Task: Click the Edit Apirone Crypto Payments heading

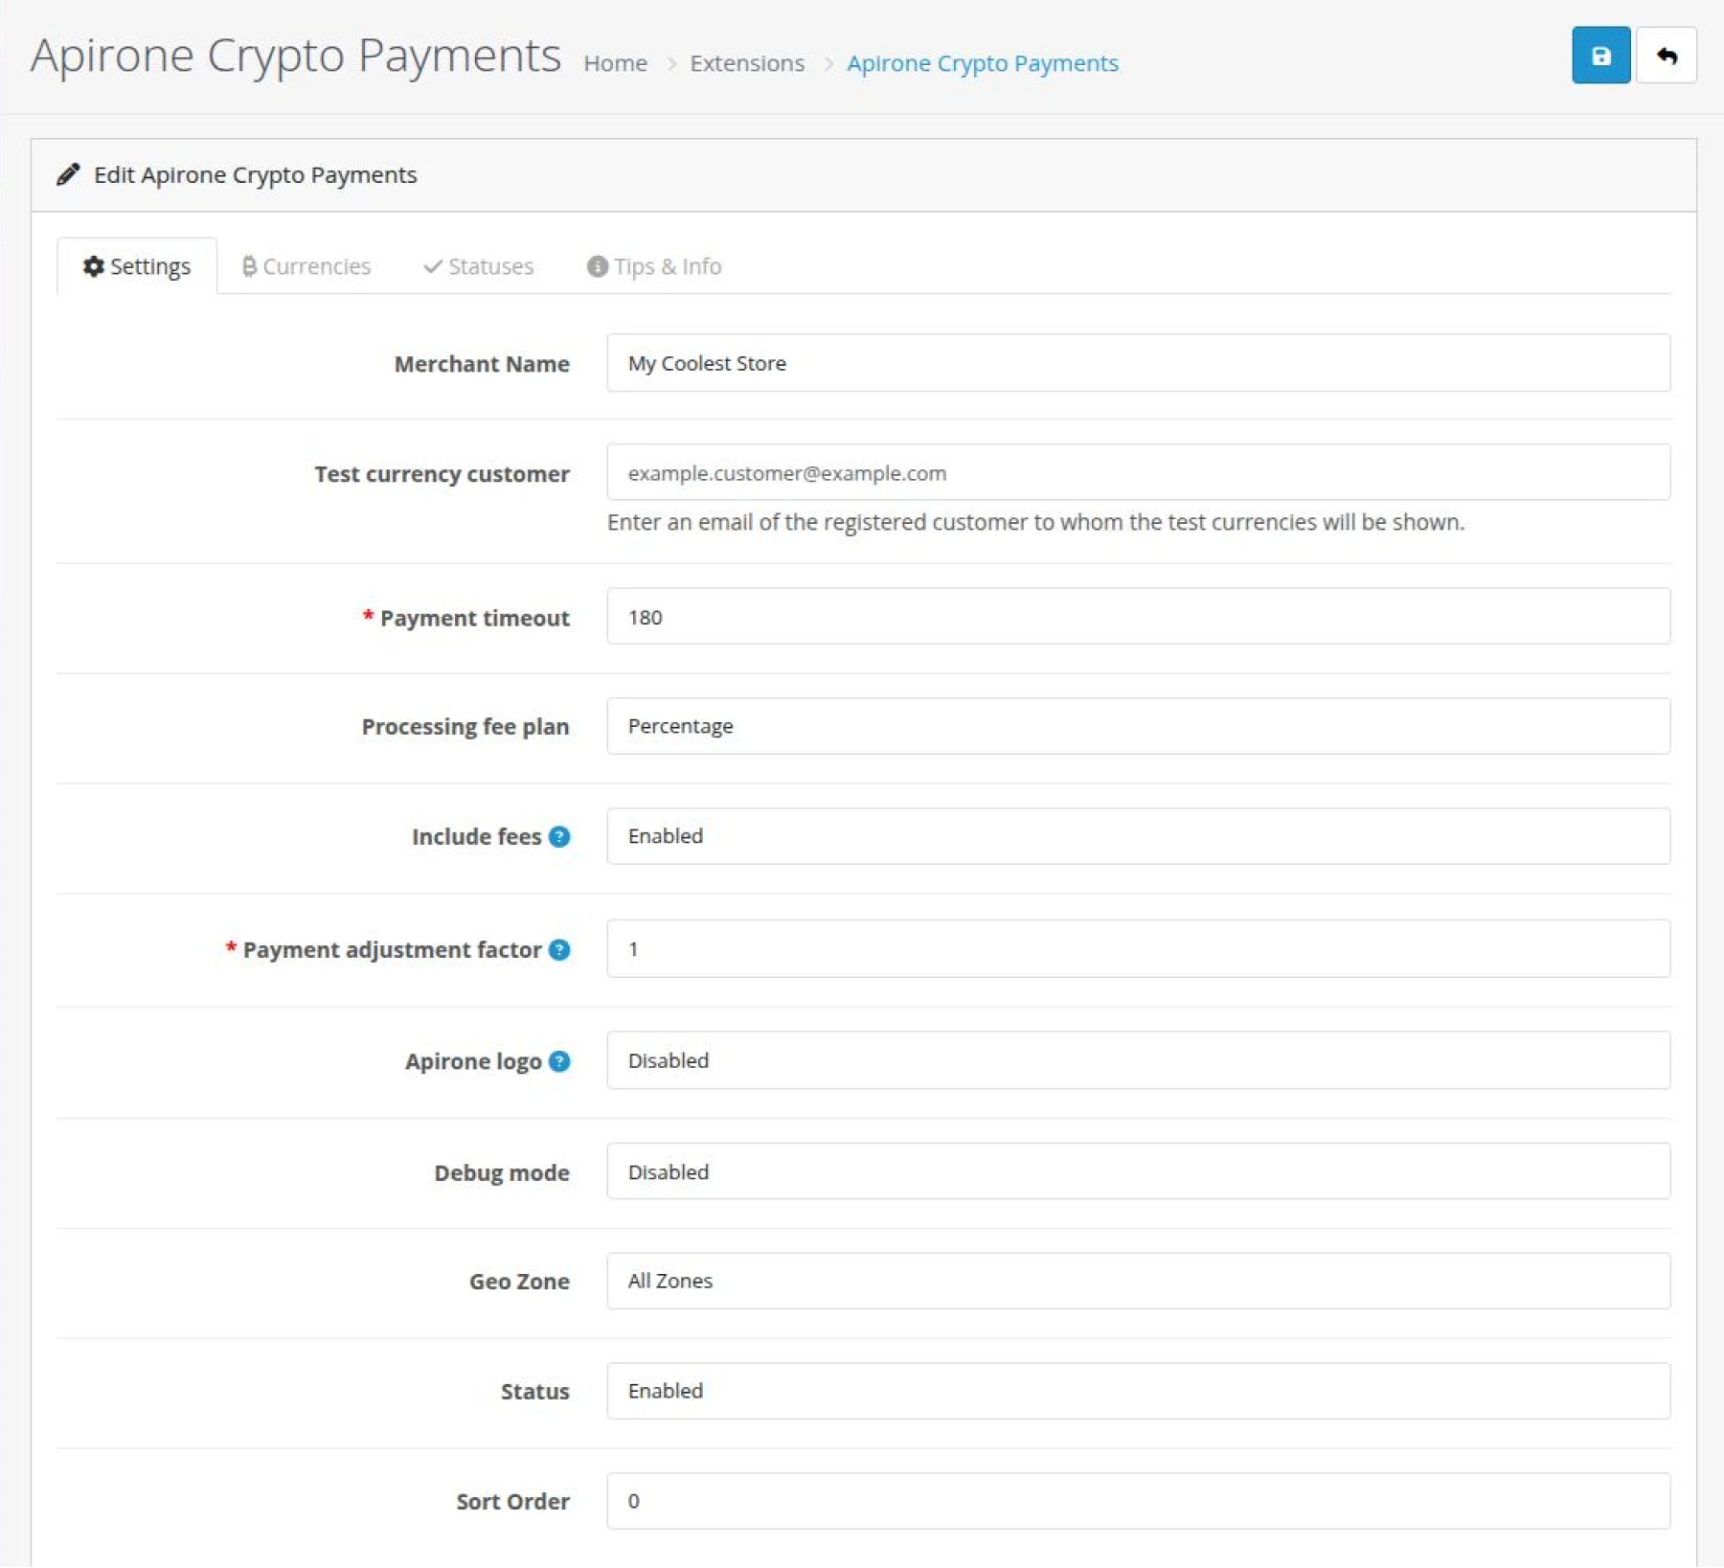Action: tap(255, 175)
